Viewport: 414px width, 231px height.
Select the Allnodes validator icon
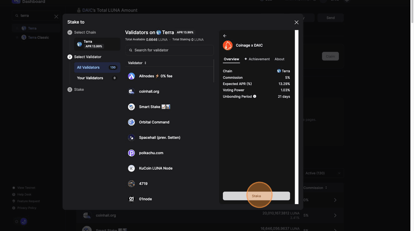(131, 76)
